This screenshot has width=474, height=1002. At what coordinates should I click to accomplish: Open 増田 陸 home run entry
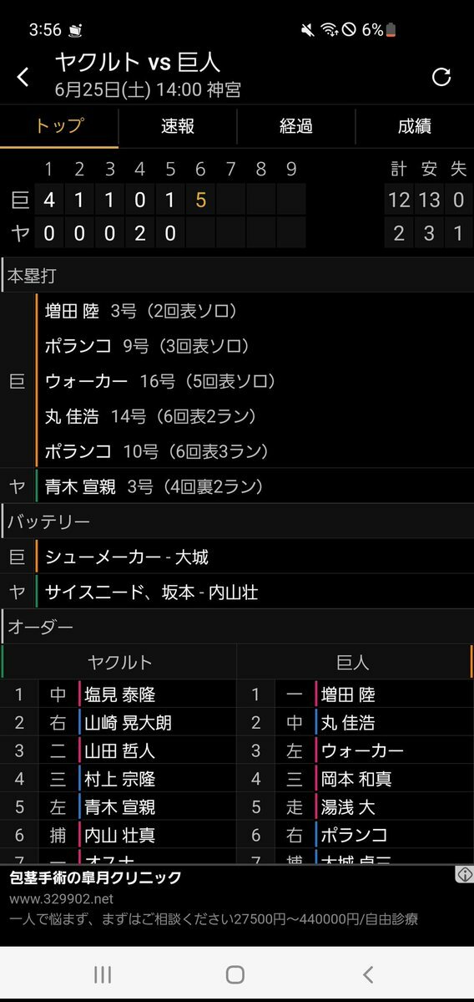142,311
